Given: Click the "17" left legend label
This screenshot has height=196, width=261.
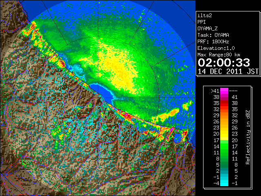Looking at the screenshot, I should (217, 140).
